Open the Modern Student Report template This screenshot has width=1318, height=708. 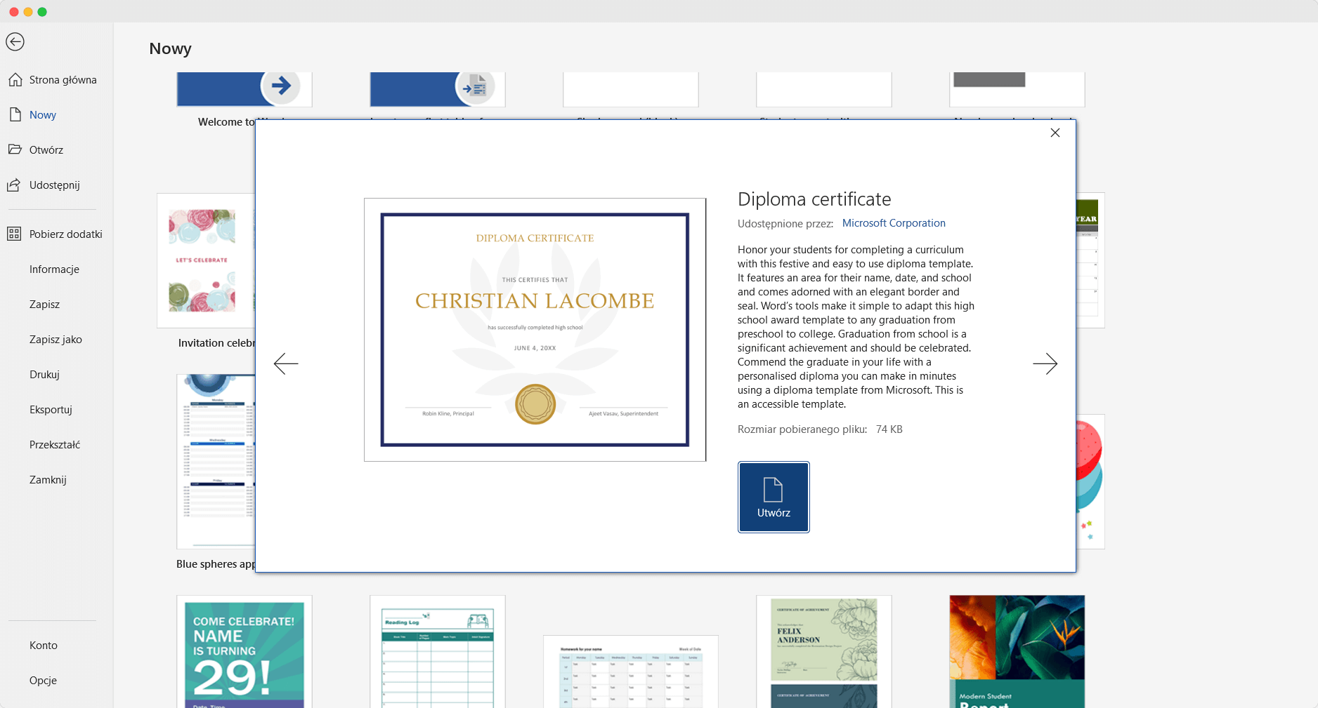(x=1017, y=652)
